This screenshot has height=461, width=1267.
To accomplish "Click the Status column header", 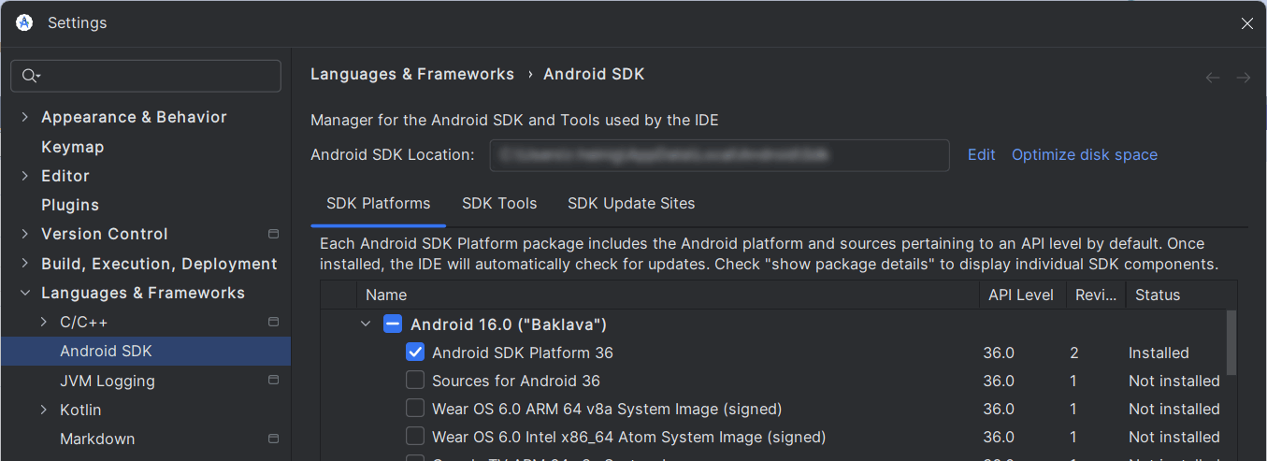I will (x=1158, y=295).
